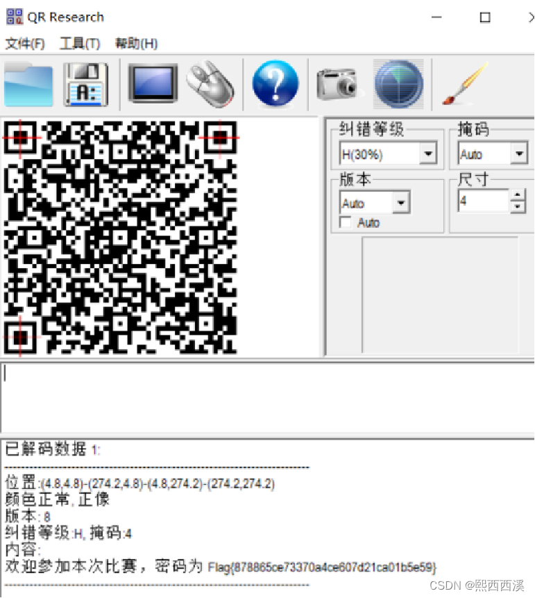Open the 帮助(H) menu
The image size is (535, 598).
coord(137,44)
